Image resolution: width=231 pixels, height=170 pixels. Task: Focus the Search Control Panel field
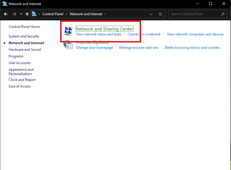point(197,14)
